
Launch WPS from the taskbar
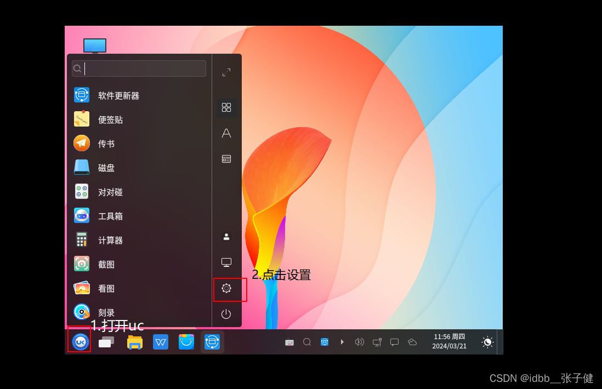coord(161,342)
